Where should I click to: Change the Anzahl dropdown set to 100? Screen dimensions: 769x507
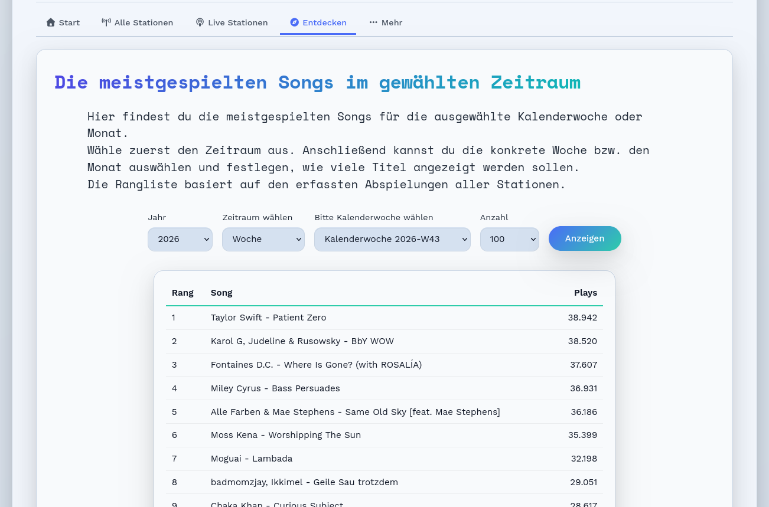point(510,239)
